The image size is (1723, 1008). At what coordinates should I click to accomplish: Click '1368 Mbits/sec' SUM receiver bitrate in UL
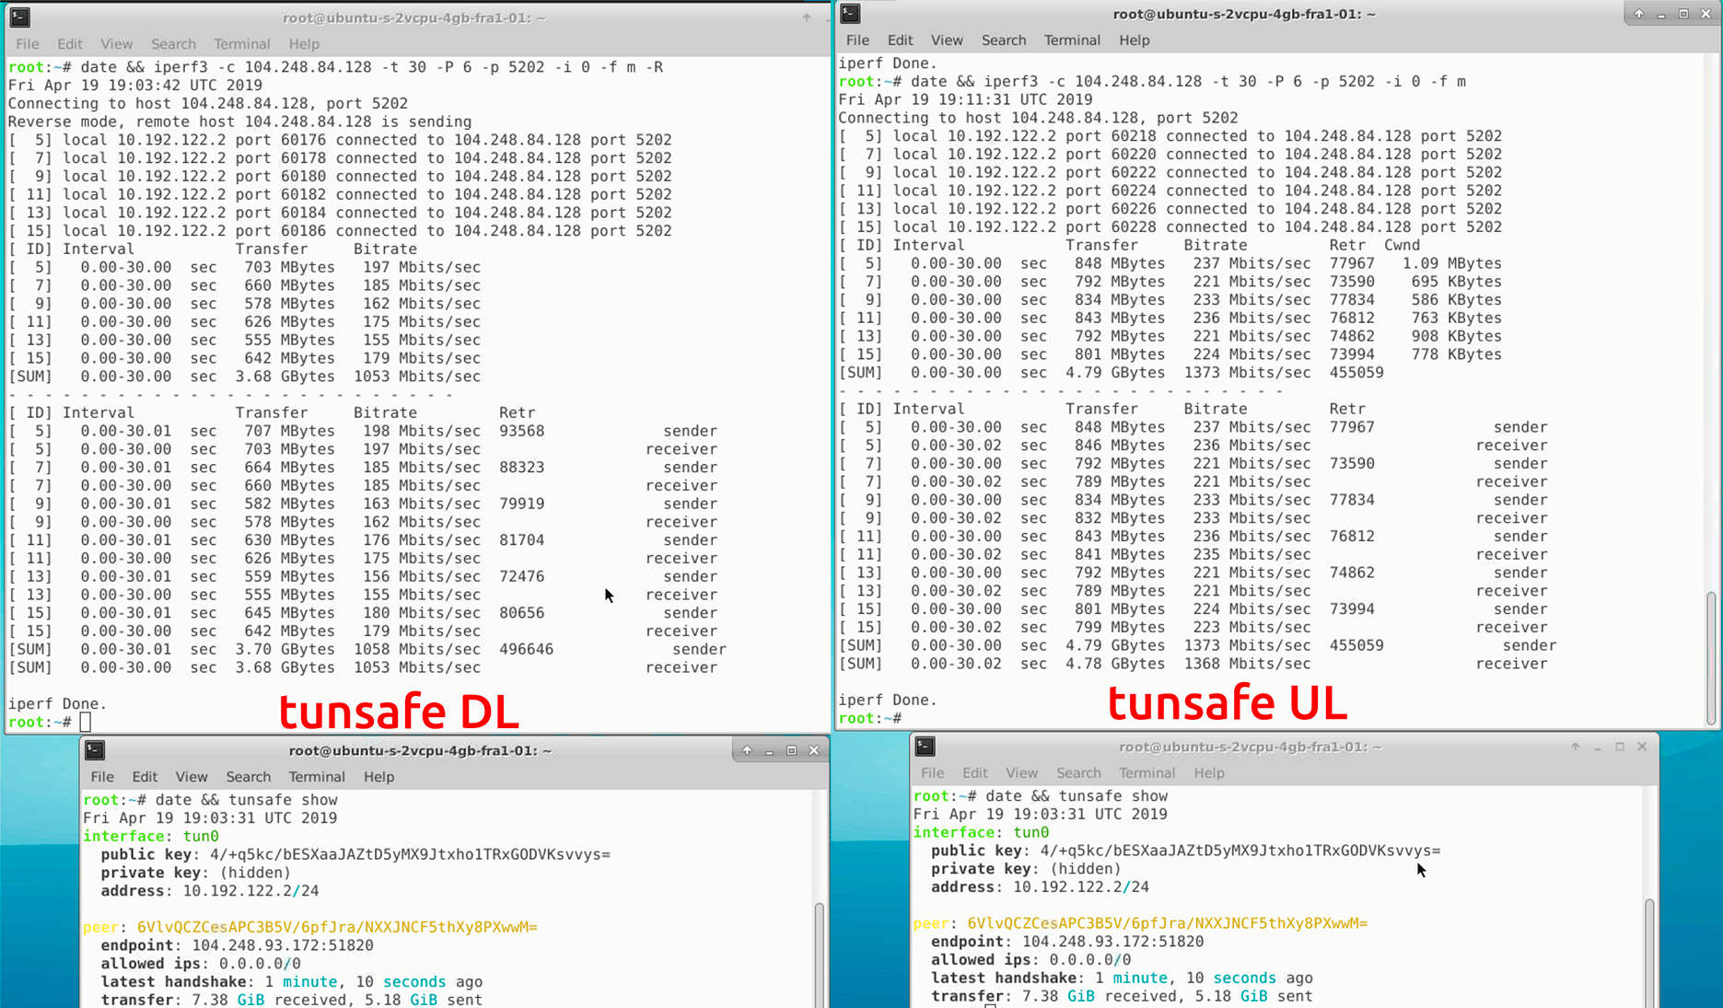1247,664
